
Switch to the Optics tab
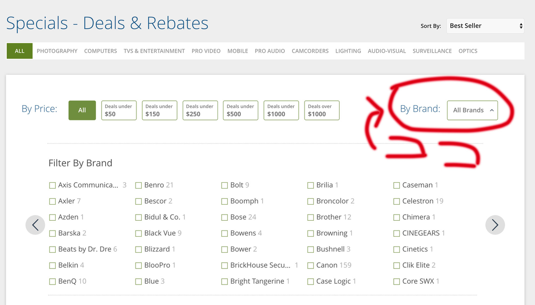click(x=468, y=51)
